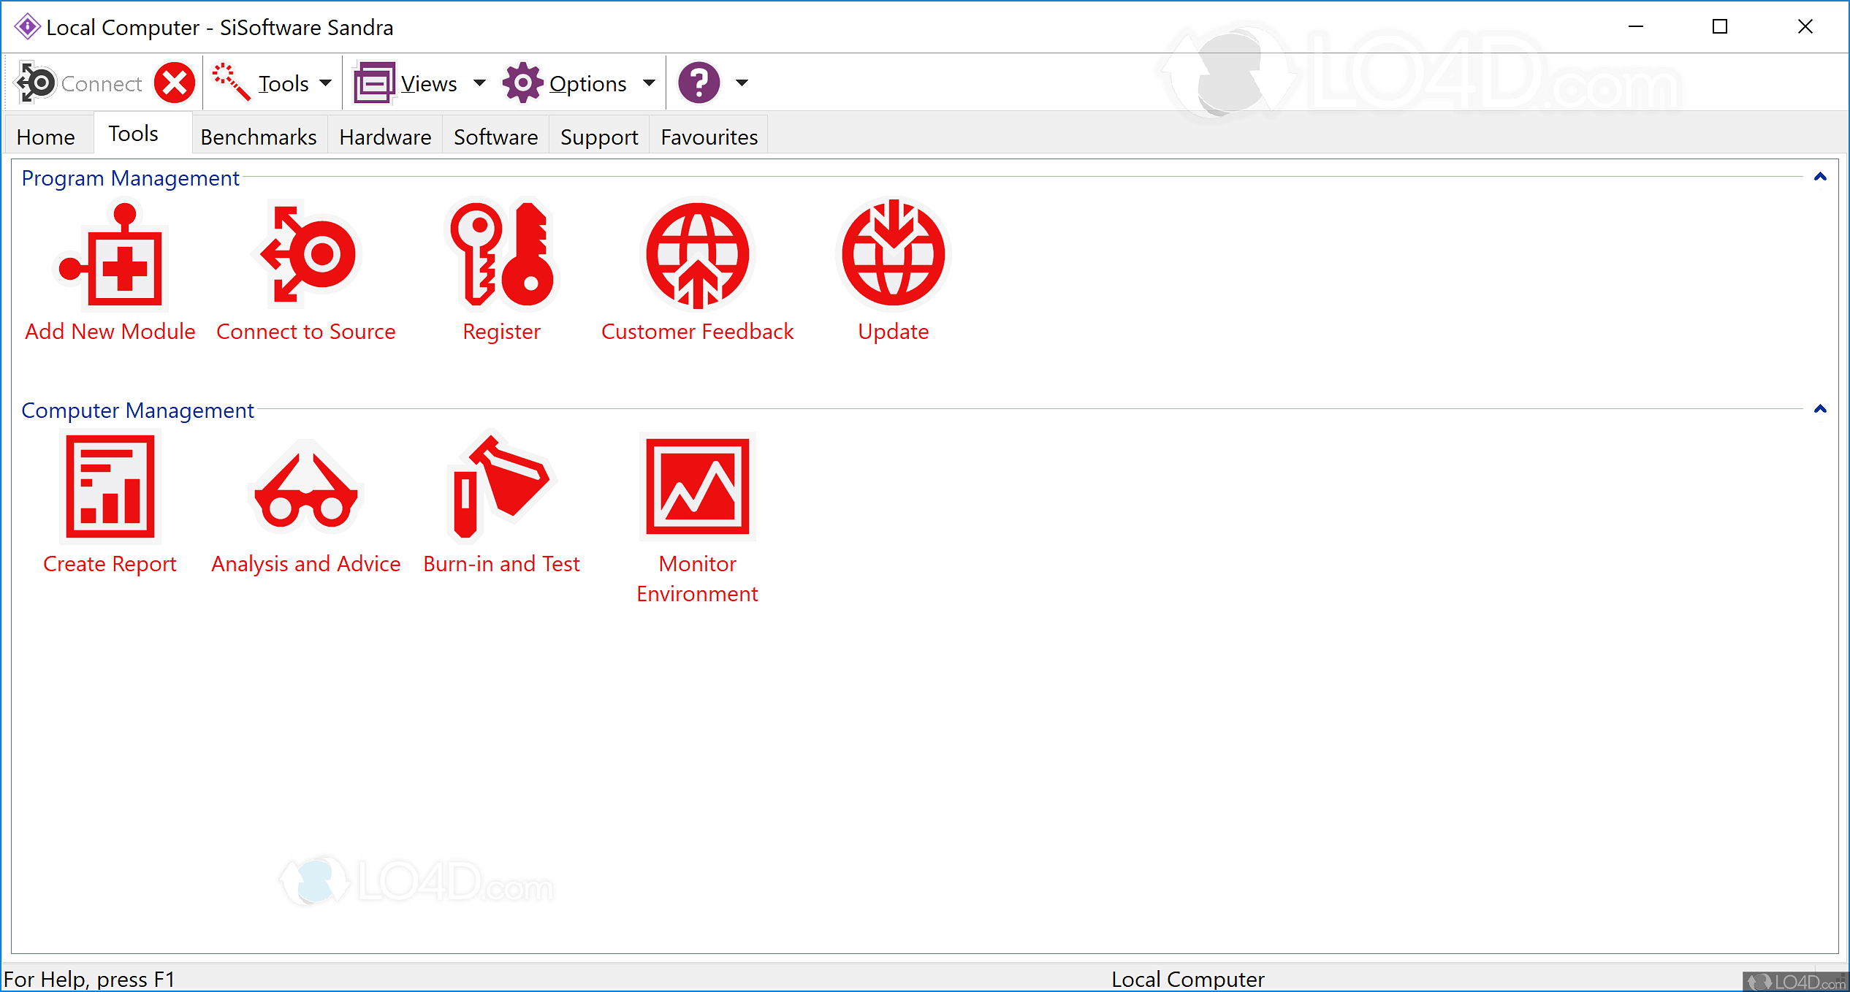This screenshot has width=1850, height=992.
Task: Open the Software tab
Action: tap(495, 136)
